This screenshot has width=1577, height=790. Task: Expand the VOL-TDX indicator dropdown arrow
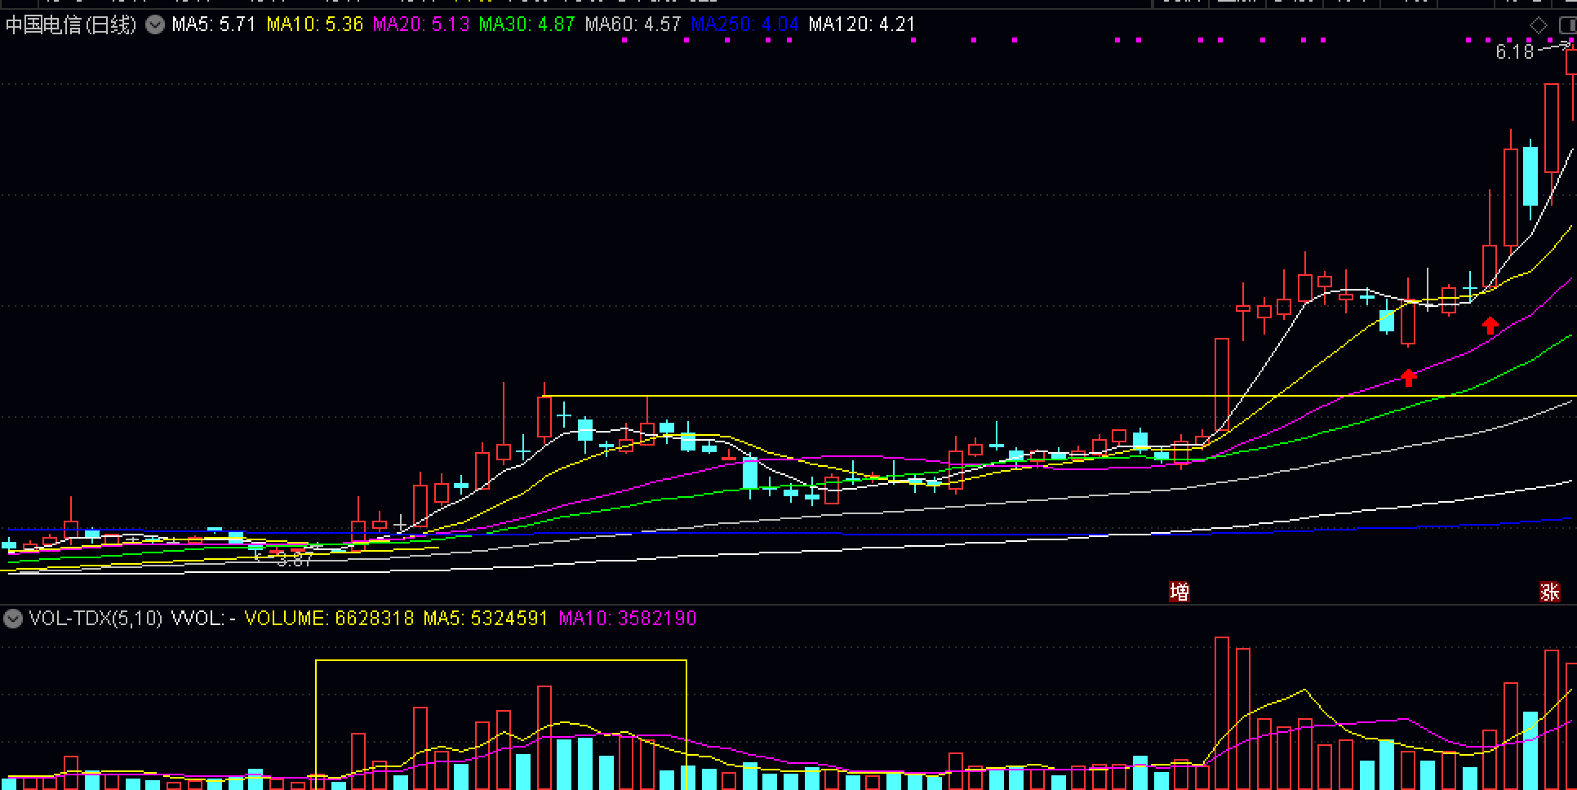pyautogui.click(x=12, y=619)
